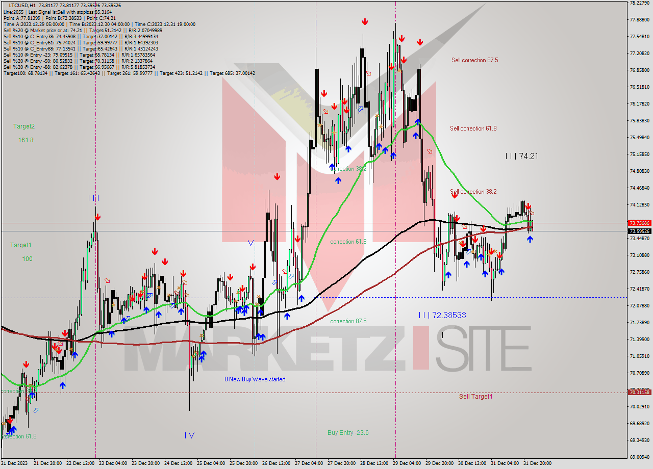
Task: Click '26 Dec 12:00' on time axis
Action: (x=276, y=463)
